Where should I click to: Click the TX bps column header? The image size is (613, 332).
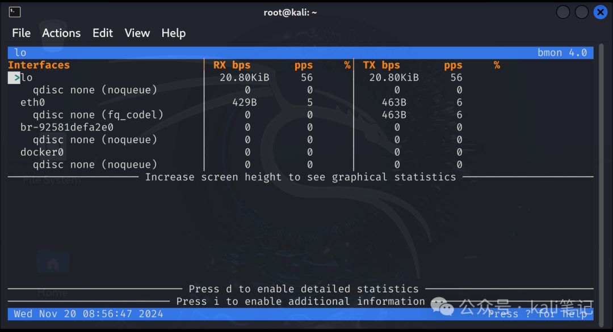[381, 65]
